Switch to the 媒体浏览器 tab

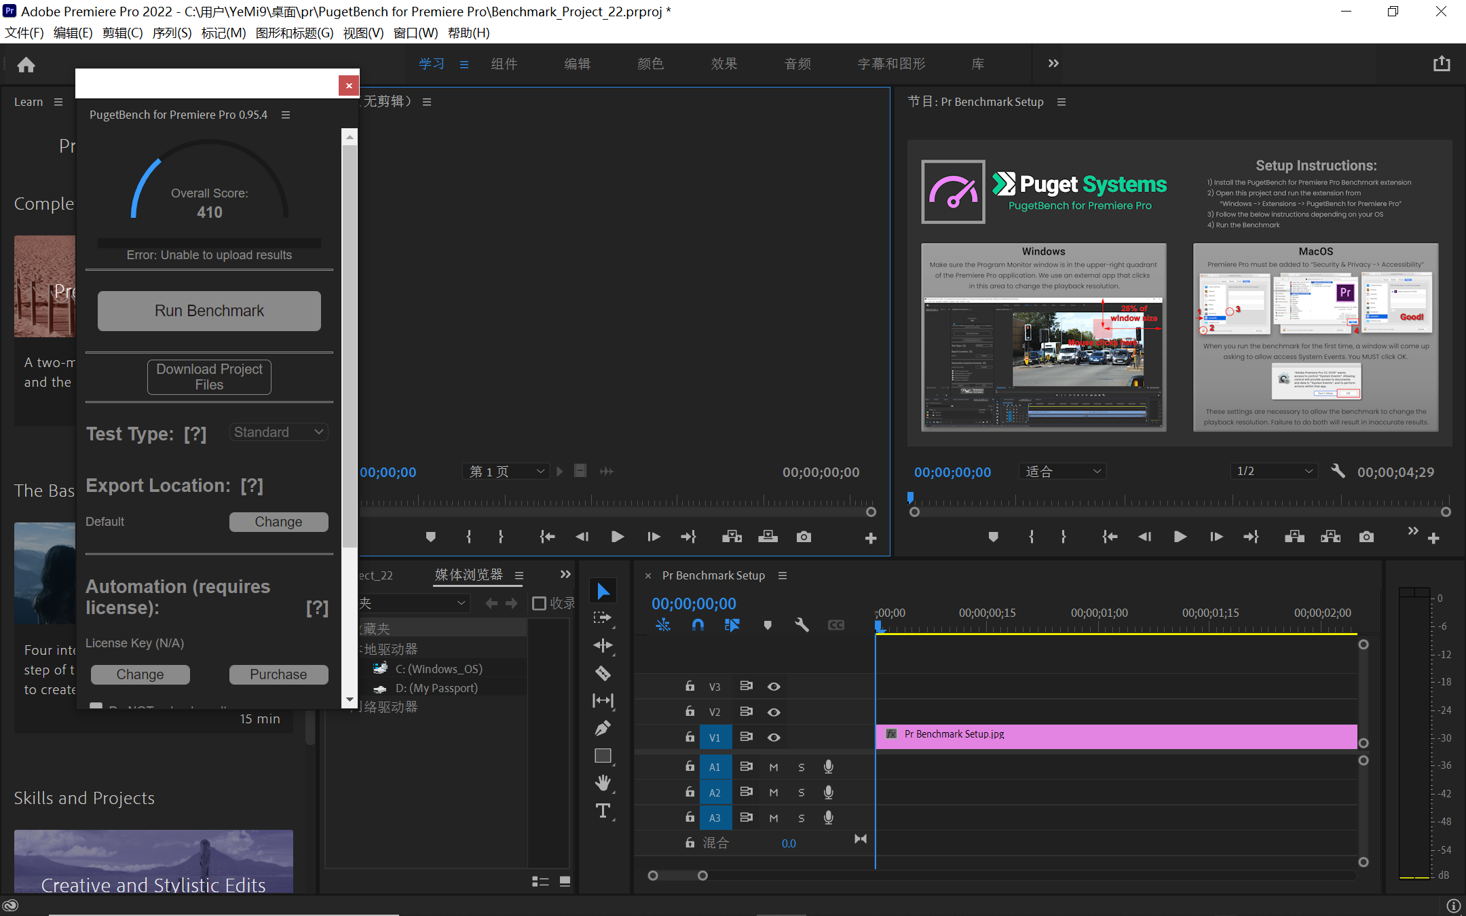(469, 575)
